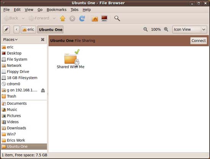Expand the Back history dropdown arrow
The width and height of the screenshot is (210, 159).
point(23,18)
